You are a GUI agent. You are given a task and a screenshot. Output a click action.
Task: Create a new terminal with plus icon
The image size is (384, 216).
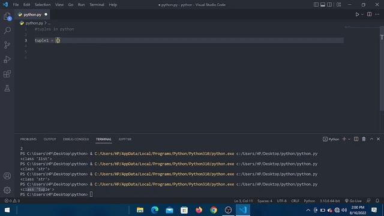(x=344, y=139)
